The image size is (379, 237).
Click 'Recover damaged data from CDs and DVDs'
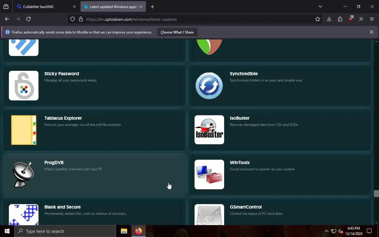click(x=264, y=125)
